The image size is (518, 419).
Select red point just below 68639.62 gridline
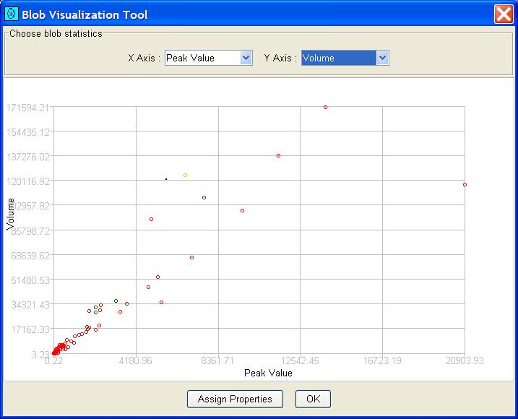191,257
